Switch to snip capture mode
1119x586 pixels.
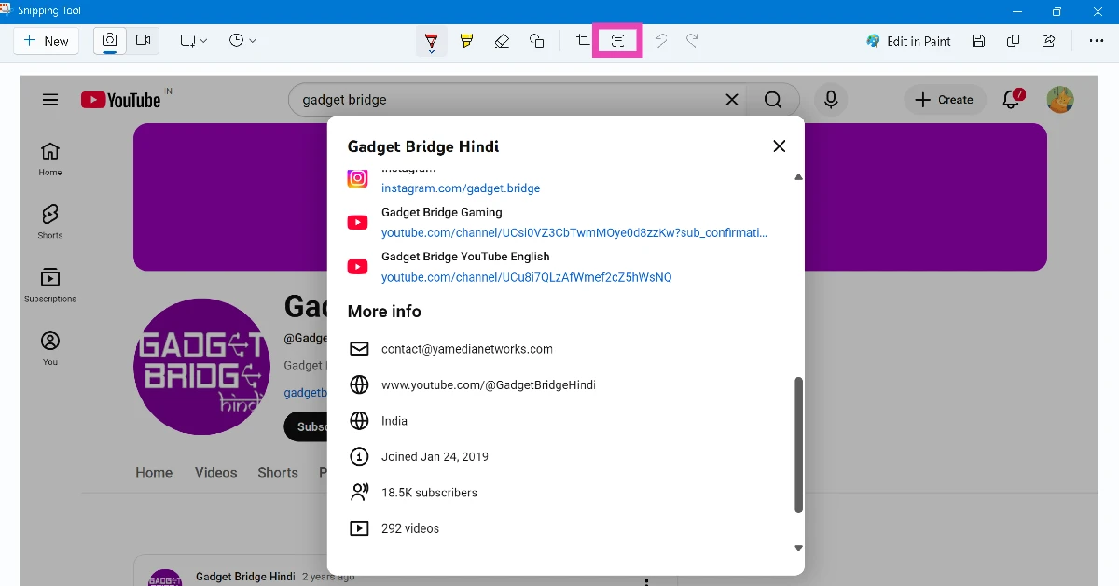tap(109, 40)
